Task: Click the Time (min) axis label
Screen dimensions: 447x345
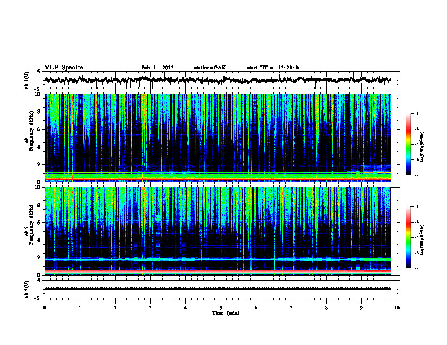Action: [226, 313]
